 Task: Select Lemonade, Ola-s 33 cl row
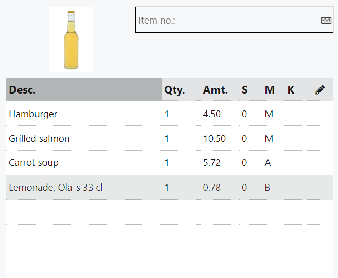click(56, 188)
